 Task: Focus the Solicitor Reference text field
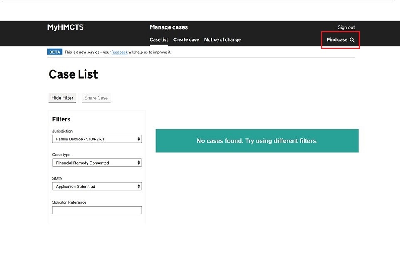(x=97, y=210)
